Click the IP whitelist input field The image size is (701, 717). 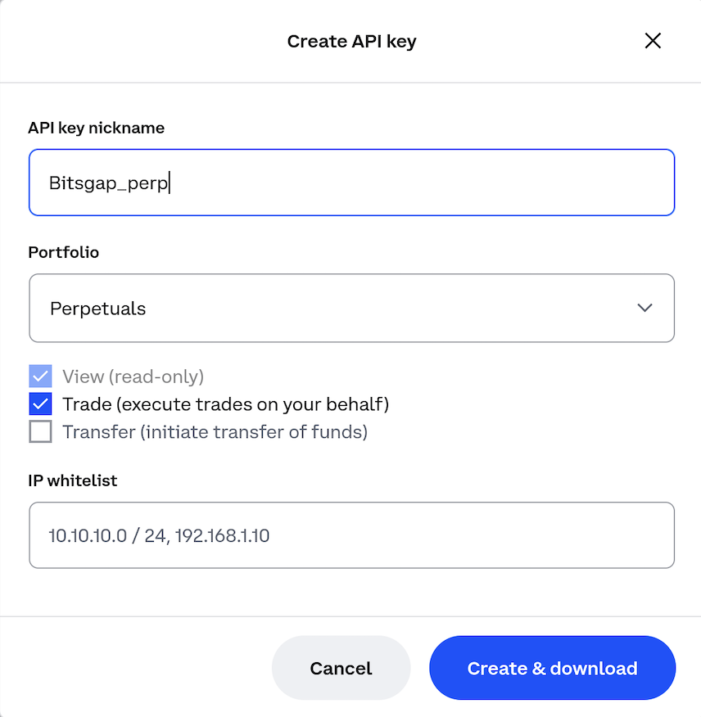click(351, 535)
